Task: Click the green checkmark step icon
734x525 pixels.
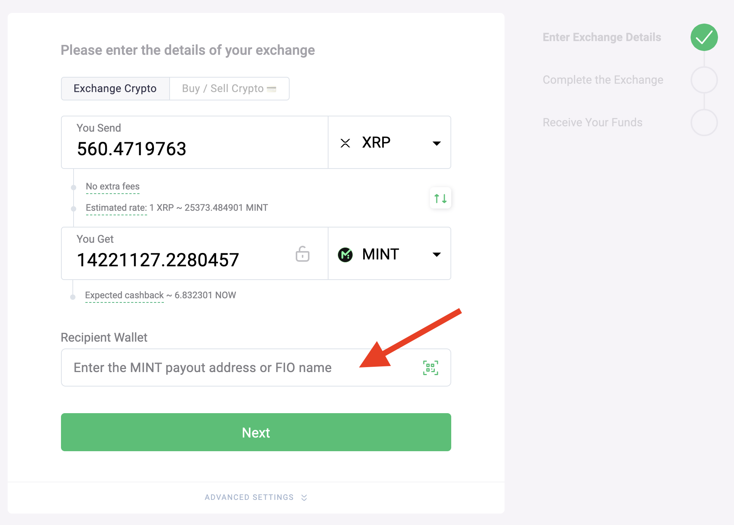Action: (x=704, y=37)
